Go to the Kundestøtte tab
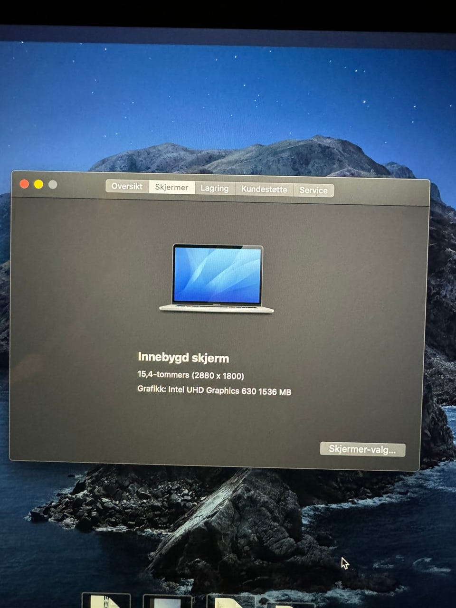The height and width of the screenshot is (608, 456). [264, 189]
